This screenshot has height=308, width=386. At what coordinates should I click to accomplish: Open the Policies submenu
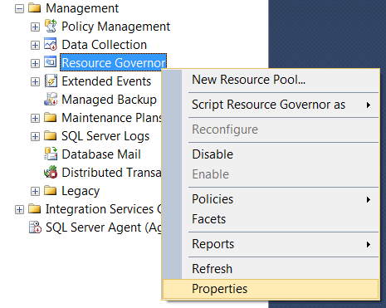(270, 199)
